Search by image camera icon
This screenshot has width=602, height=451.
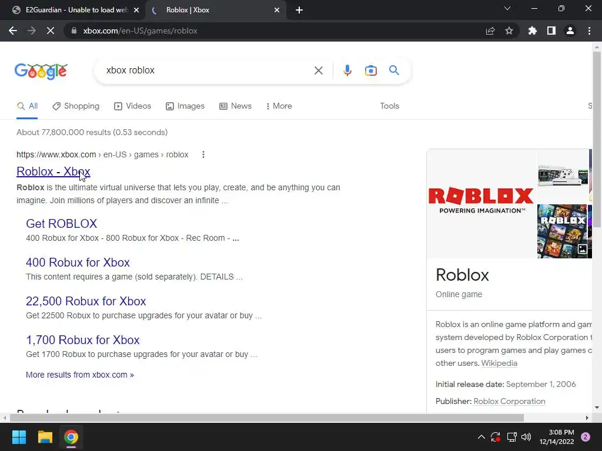370,70
